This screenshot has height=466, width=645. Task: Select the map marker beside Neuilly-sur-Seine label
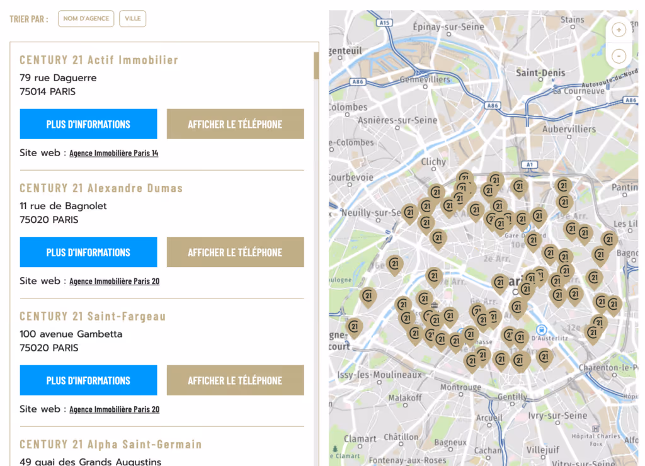(x=409, y=214)
